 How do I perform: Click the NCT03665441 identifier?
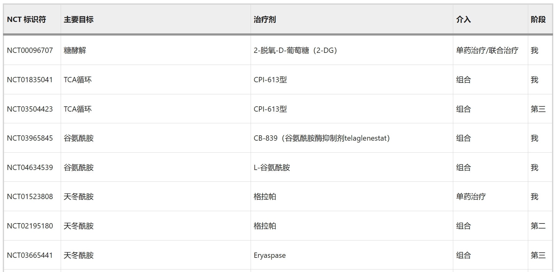click(30, 255)
